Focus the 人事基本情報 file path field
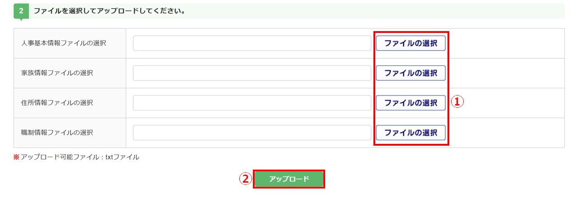Image resolution: width=578 pixels, height=198 pixels. point(252,43)
